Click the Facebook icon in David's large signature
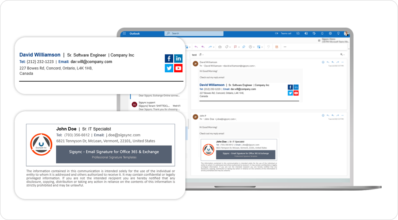The image size is (398, 220). (169, 59)
